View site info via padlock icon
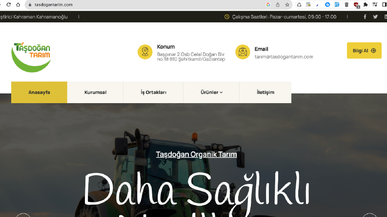This screenshot has height=217, width=387. point(30,5)
